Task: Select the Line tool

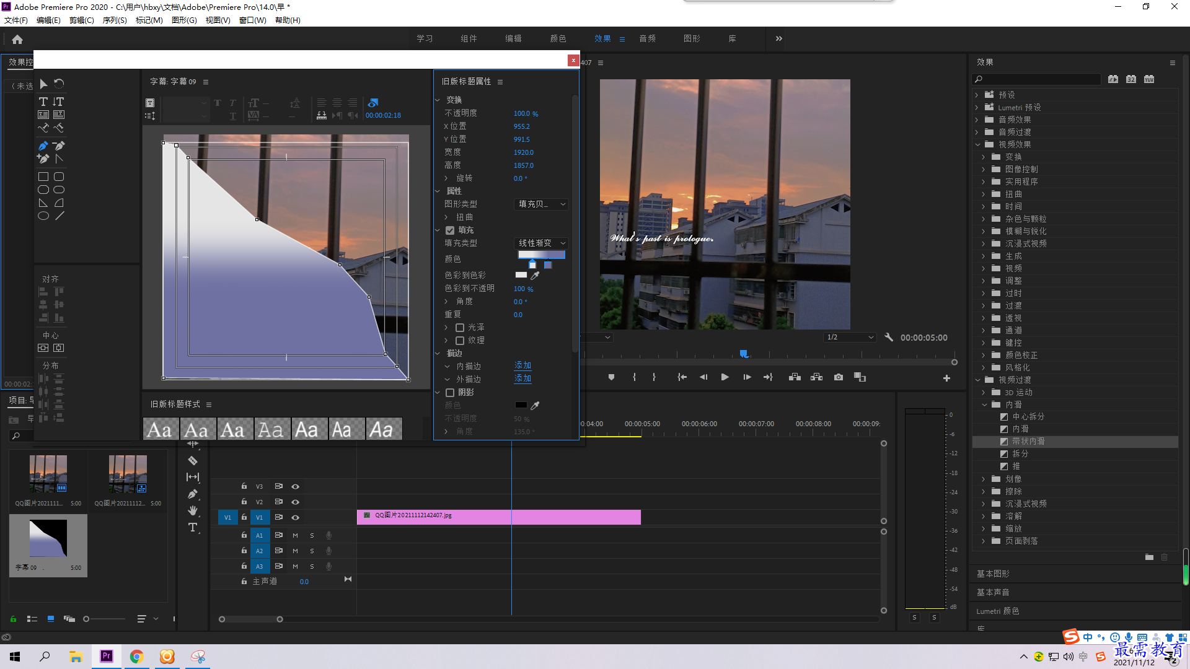Action: [x=59, y=216]
